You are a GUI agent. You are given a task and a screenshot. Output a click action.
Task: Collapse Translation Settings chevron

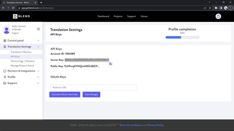tap(38, 47)
